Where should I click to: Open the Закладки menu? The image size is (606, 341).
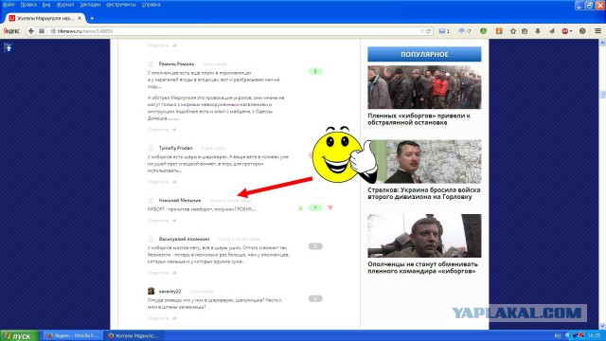pos(90,5)
